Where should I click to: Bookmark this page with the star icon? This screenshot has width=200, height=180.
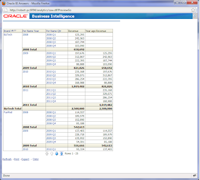click(193, 10)
